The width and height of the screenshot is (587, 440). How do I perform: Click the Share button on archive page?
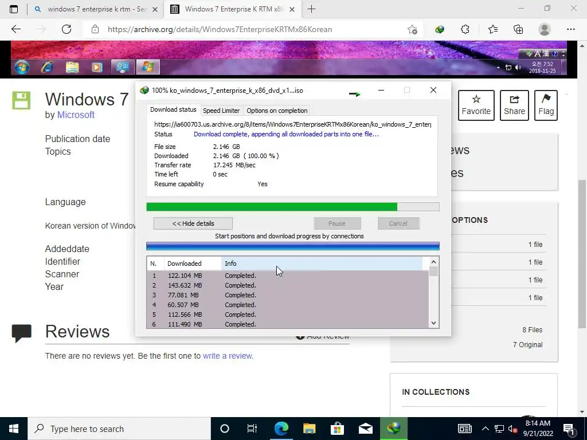pos(514,105)
